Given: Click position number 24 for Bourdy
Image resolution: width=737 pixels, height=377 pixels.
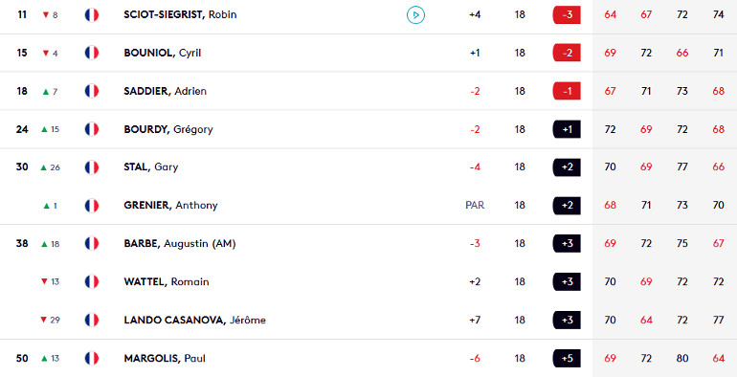Looking at the screenshot, I should coord(22,129).
